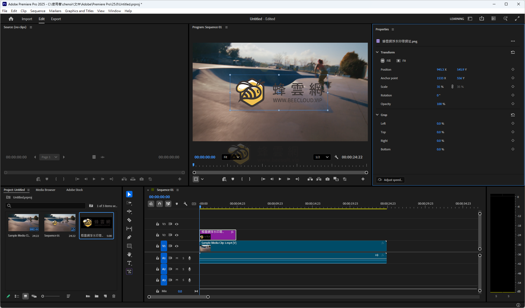Switch to Media Browser tab

tap(45, 190)
